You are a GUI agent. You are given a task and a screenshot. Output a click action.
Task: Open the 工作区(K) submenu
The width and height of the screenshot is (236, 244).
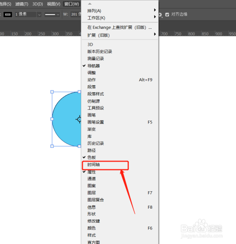[120, 18]
